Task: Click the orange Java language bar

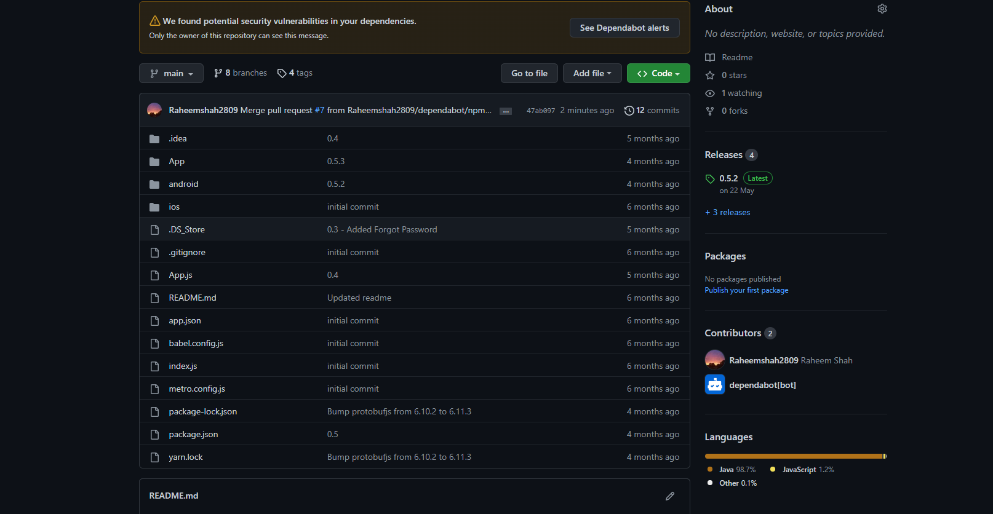Action: point(794,456)
